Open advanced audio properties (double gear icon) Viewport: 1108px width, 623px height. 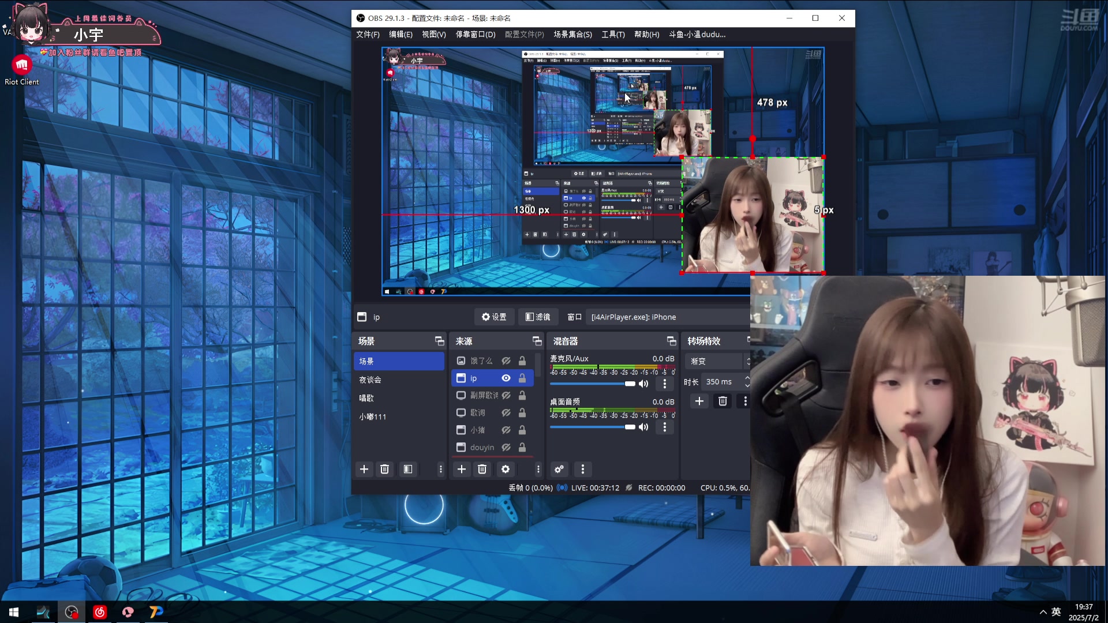tap(559, 469)
